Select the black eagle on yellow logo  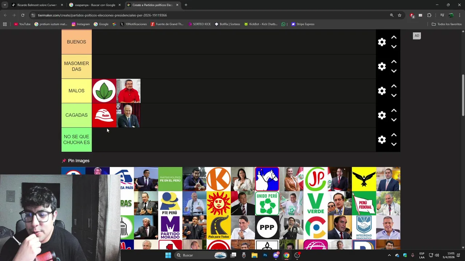(364, 179)
